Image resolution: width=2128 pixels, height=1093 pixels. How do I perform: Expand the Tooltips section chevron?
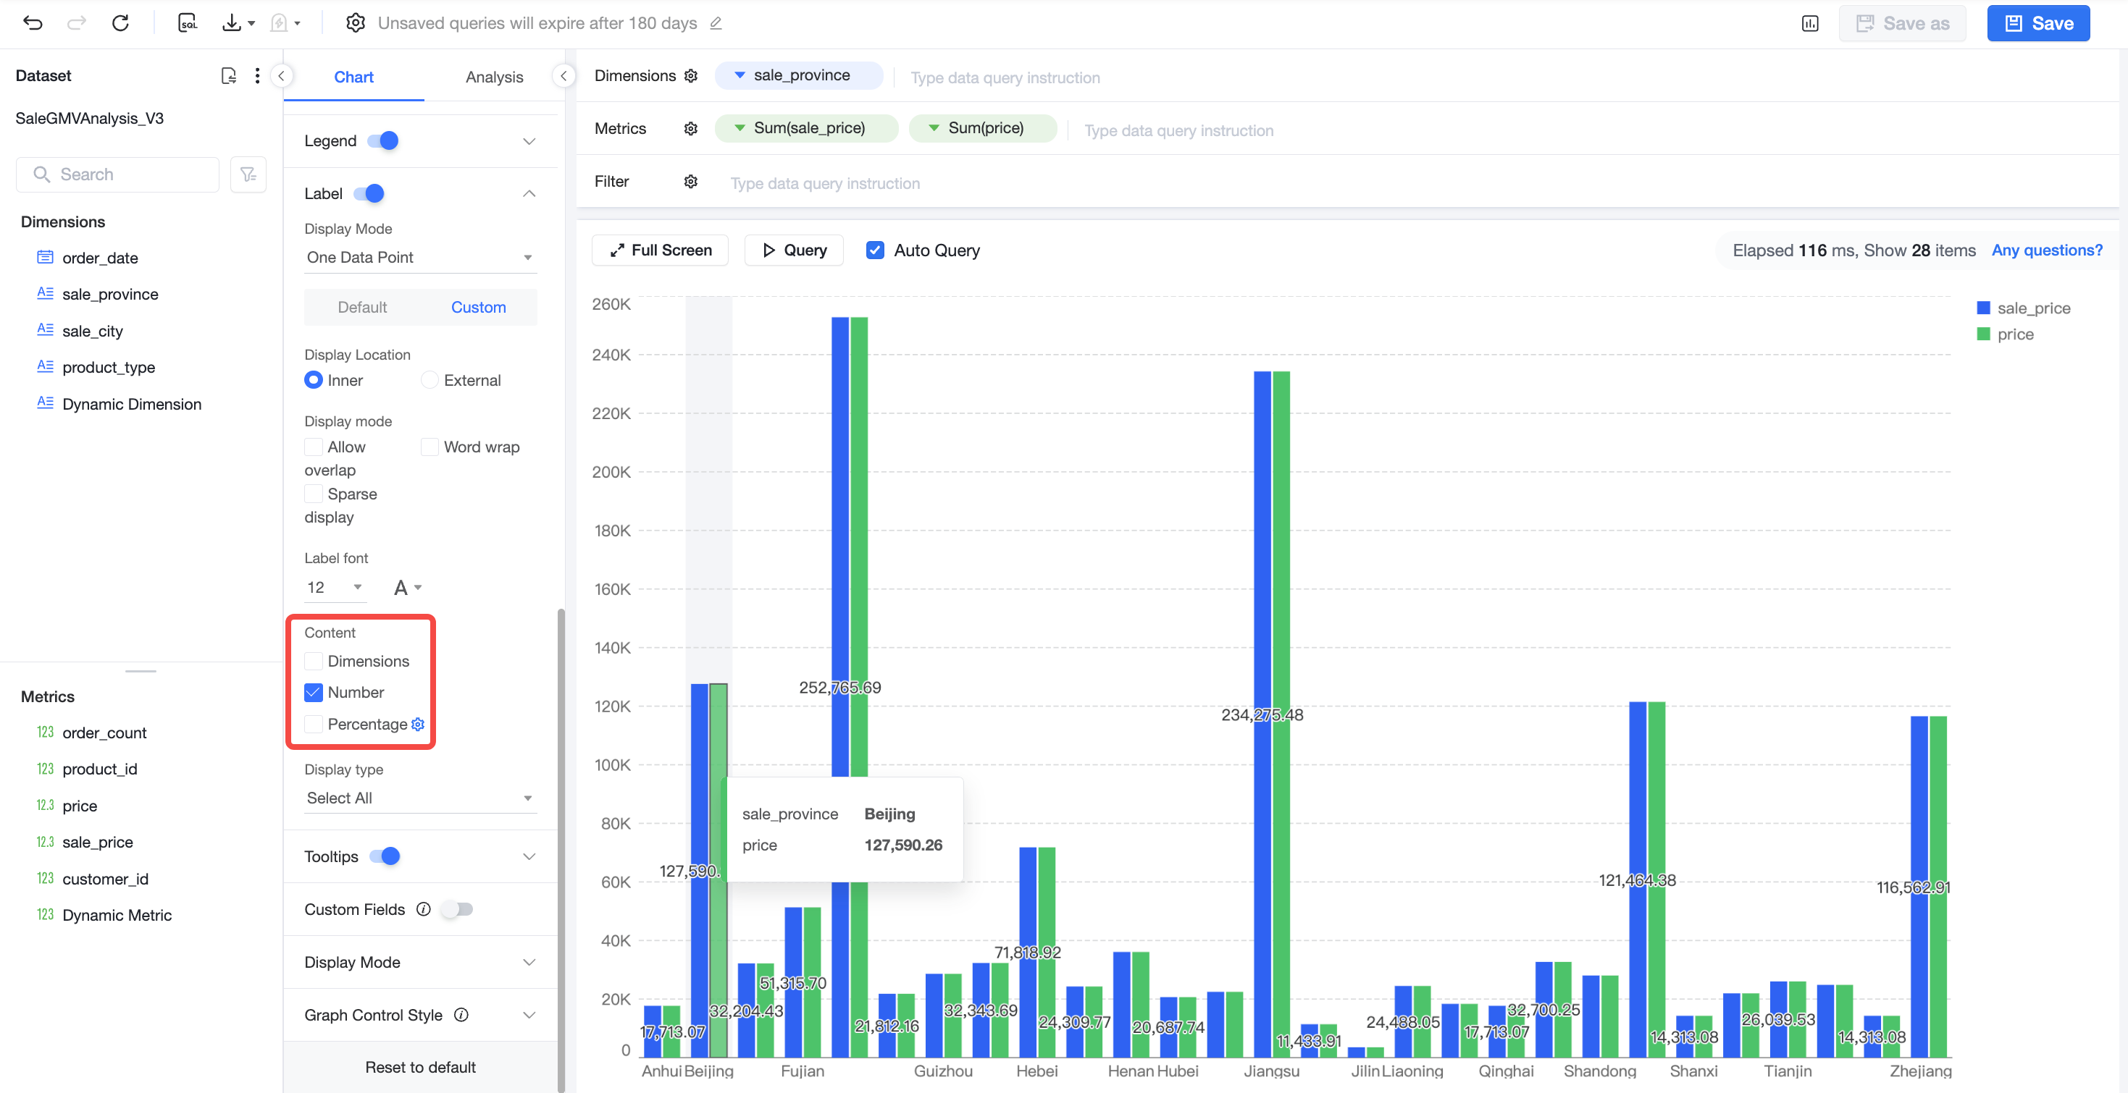click(x=529, y=856)
